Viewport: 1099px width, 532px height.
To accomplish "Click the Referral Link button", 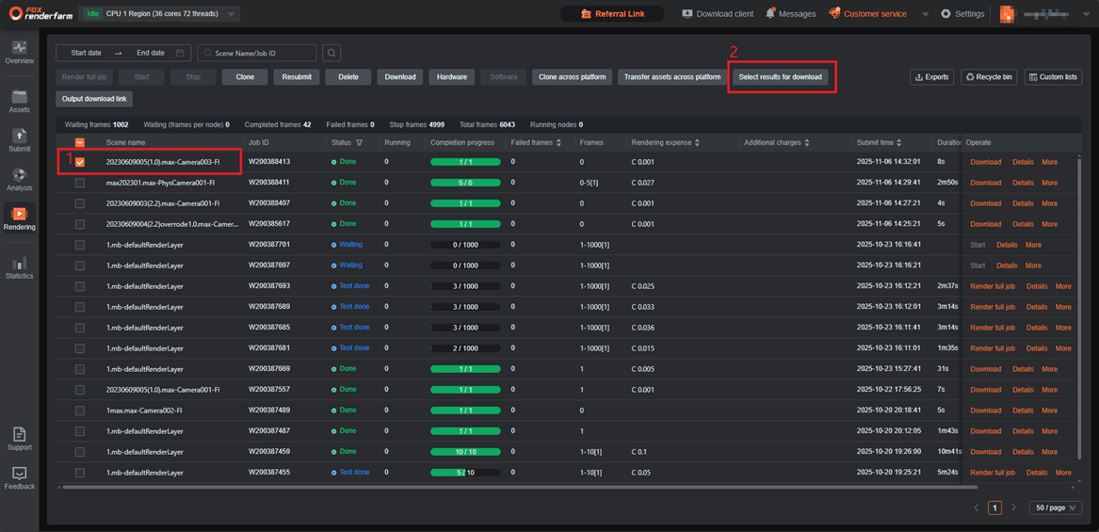I will 611,14.
